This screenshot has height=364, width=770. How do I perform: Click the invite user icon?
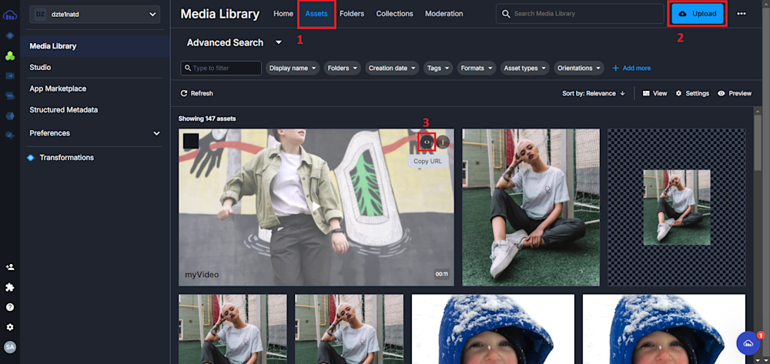click(x=10, y=267)
